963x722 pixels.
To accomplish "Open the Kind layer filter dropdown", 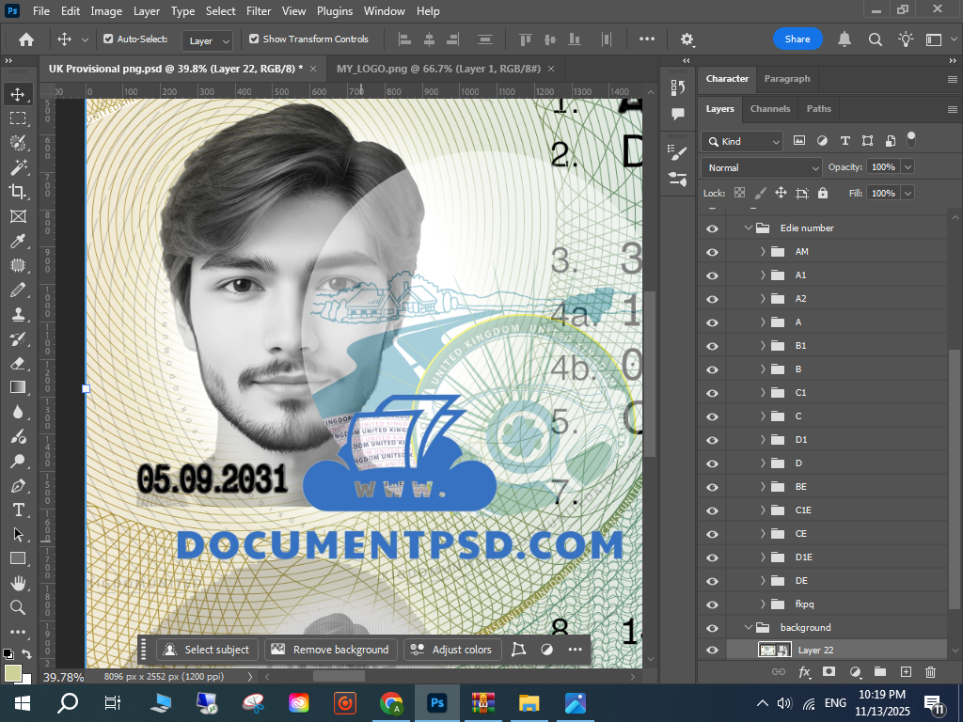I will (743, 141).
